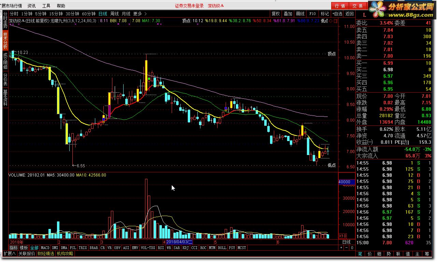Image resolution: width=437 pixels, height=262 pixels.
Task: Switch chart to 5分钟 period
Action: click(41, 14)
